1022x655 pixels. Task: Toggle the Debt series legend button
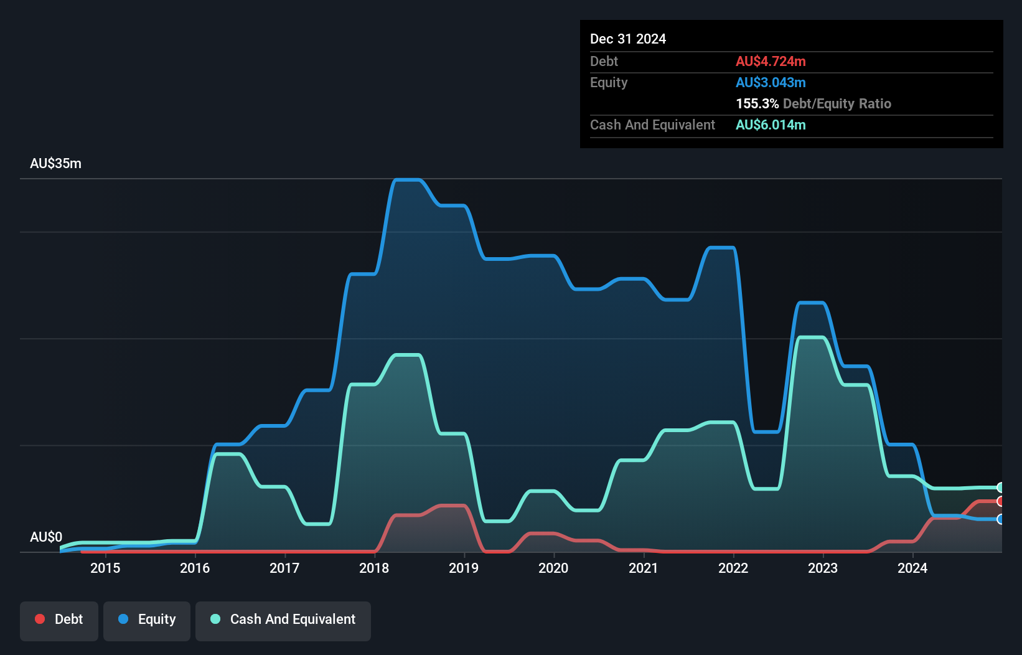pyautogui.click(x=59, y=621)
